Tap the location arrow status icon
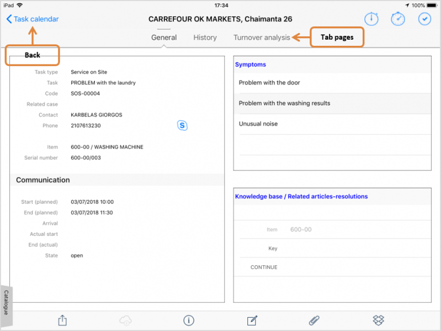 pos(407,6)
